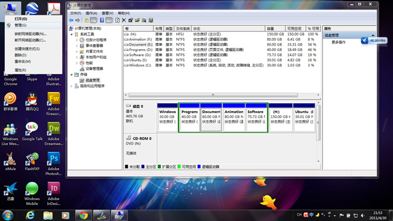The height and width of the screenshot is (221, 393).
Task: Click the Properties toolbar icon
Action: tap(131, 20)
